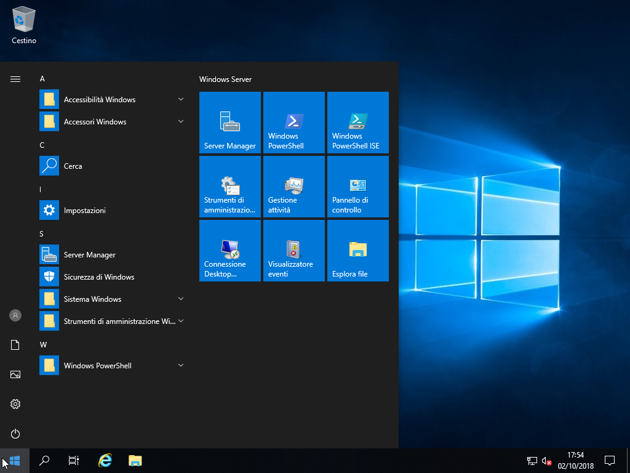Click the Power icon in the Start menu
This screenshot has width=630, height=473.
tap(15, 434)
